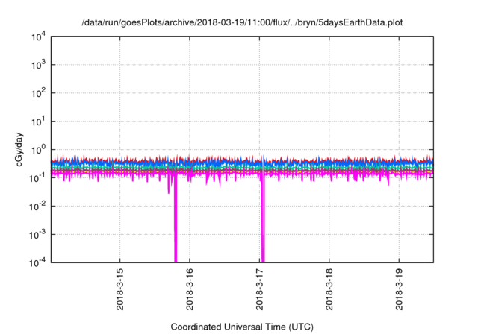The width and height of the screenshot is (478, 334).
Task: Click the 10^2 y-axis tick label
Action: coord(38,93)
